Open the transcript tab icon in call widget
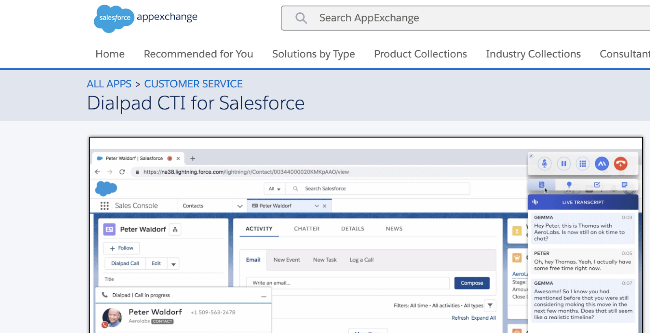The height and width of the screenshot is (333, 650). click(x=542, y=185)
